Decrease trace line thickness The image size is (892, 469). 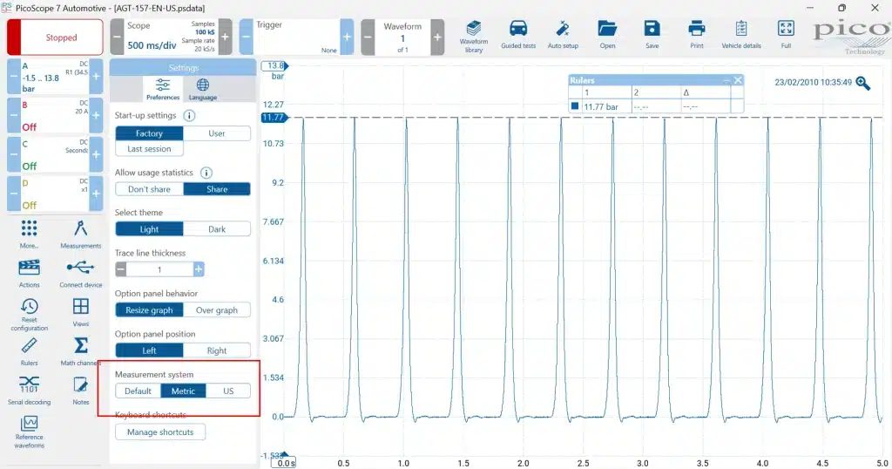120,269
